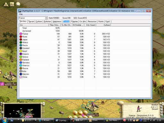Click the CRpMapStat title bar icon
This screenshot has height=123, width=164.
20,11
